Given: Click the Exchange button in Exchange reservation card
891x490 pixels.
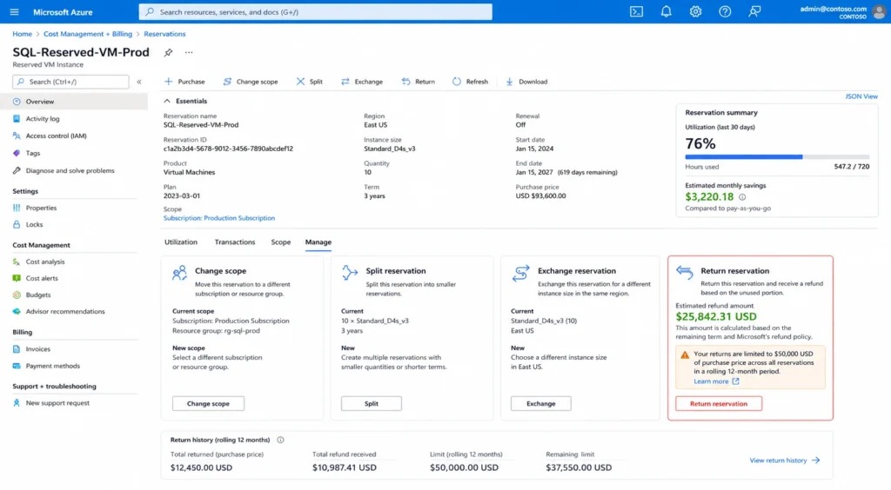Looking at the screenshot, I should [x=541, y=403].
